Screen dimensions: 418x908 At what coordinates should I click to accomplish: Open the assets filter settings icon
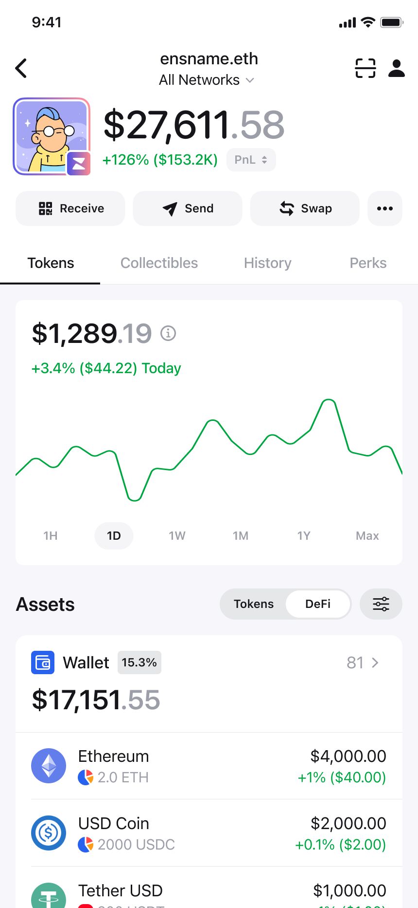coord(381,604)
